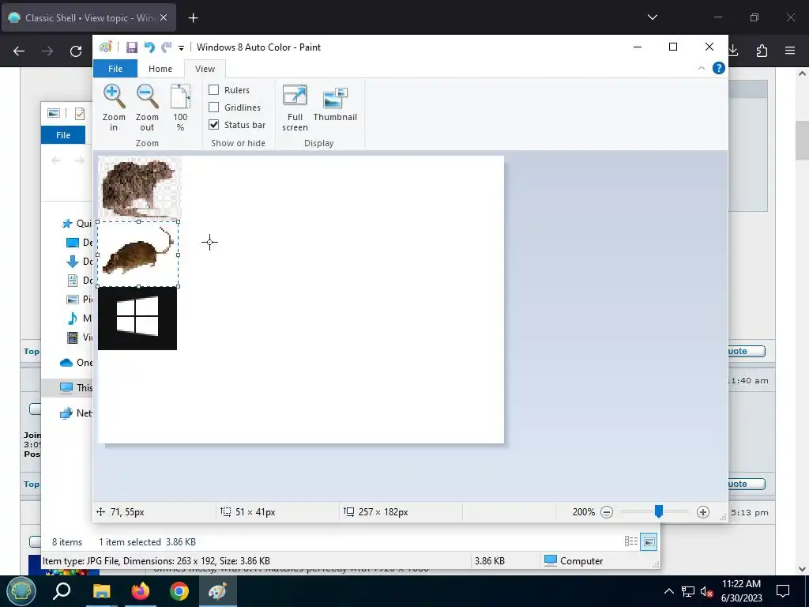
Task: Click the selected mouse image on canvas
Action: [x=137, y=254]
